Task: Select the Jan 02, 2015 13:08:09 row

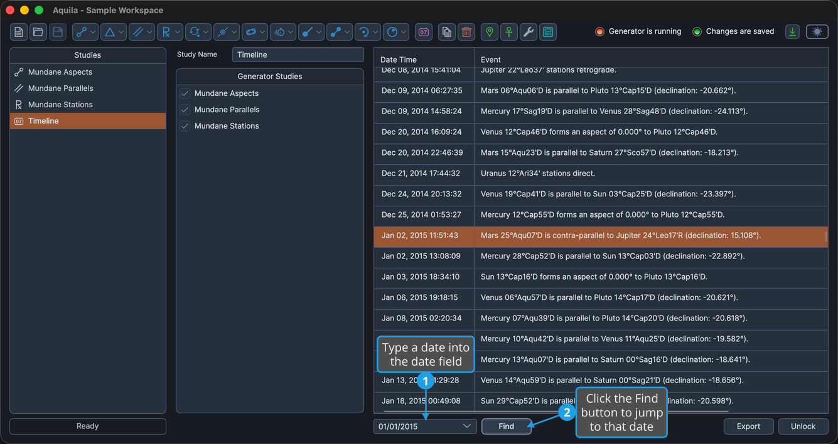Action: 601,256
